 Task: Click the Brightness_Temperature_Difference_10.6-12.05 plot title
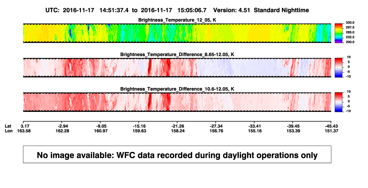pyautogui.click(x=177, y=89)
